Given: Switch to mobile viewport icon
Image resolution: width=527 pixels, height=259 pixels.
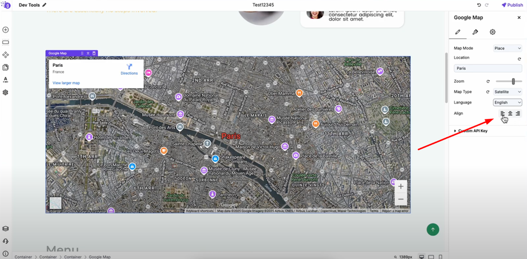Looking at the screenshot, I should 441,257.
